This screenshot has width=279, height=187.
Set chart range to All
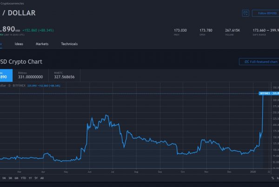(x=42, y=178)
